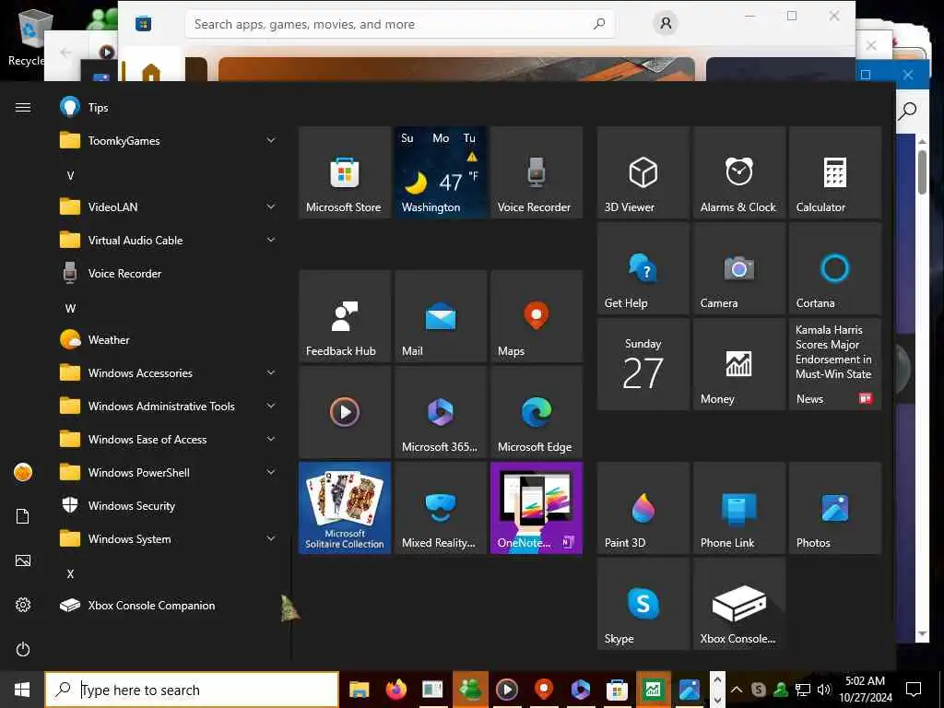Open the Power options button

(23, 649)
